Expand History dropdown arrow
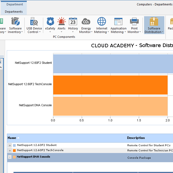 73,32
